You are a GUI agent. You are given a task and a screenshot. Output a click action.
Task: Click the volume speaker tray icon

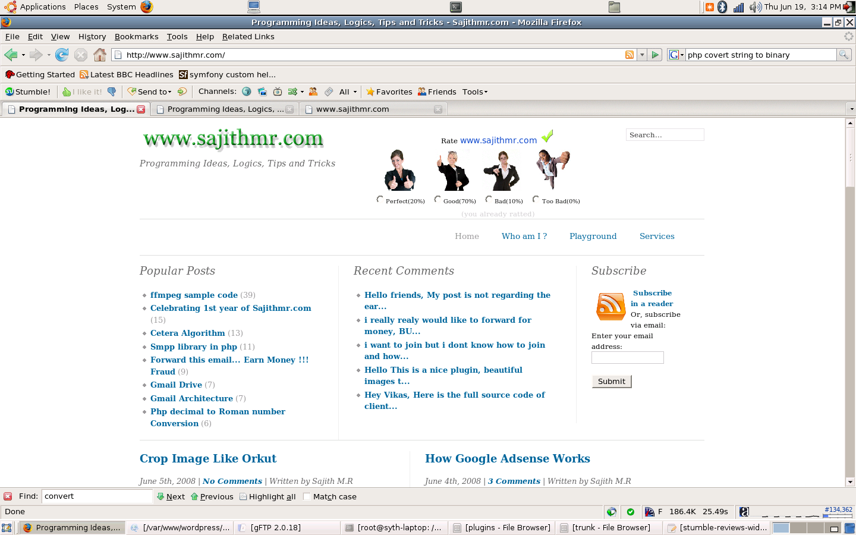pyautogui.click(x=755, y=7)
